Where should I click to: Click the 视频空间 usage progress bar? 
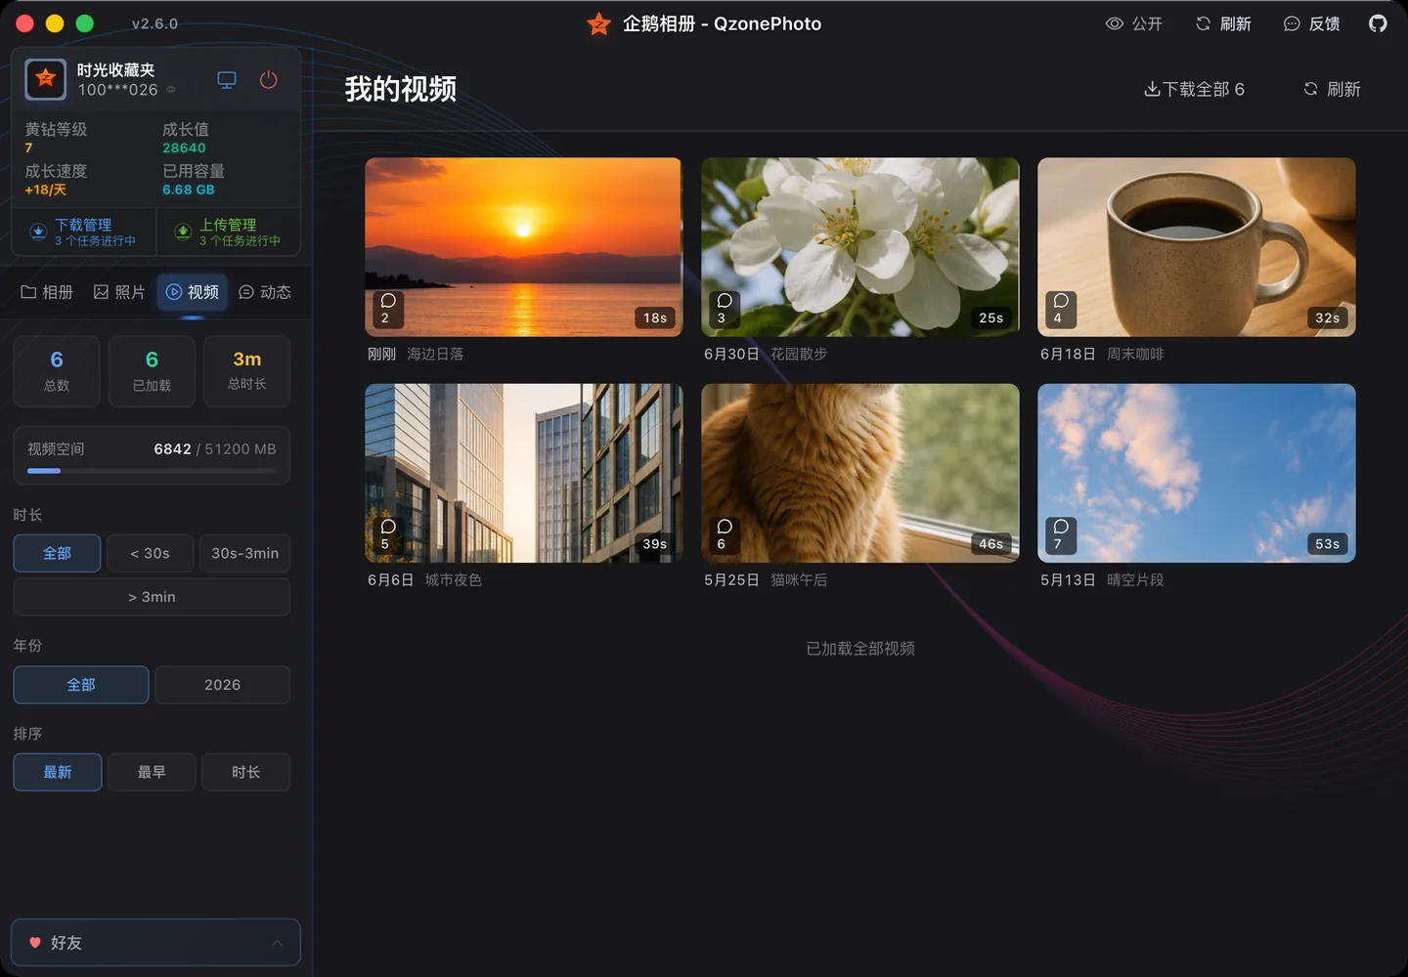pyautogui.click(x=152, y=471)
